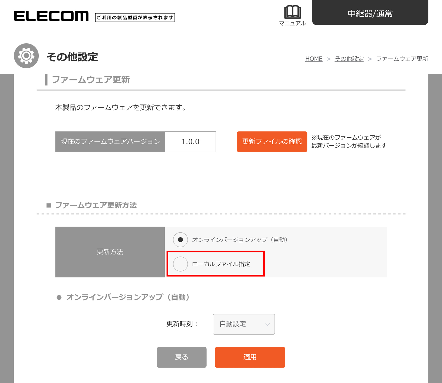Select オンラインバージョンアップ（自動） radio button
This screenshot has height=383, width=442.
[180, 240]
